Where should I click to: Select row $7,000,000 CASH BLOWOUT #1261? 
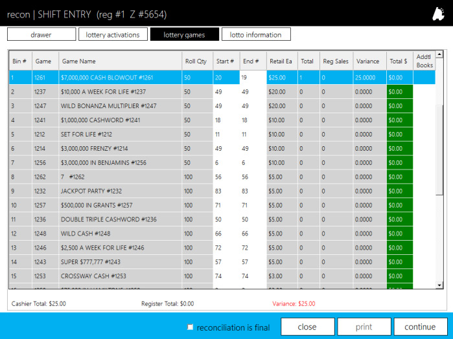[222, 78]
